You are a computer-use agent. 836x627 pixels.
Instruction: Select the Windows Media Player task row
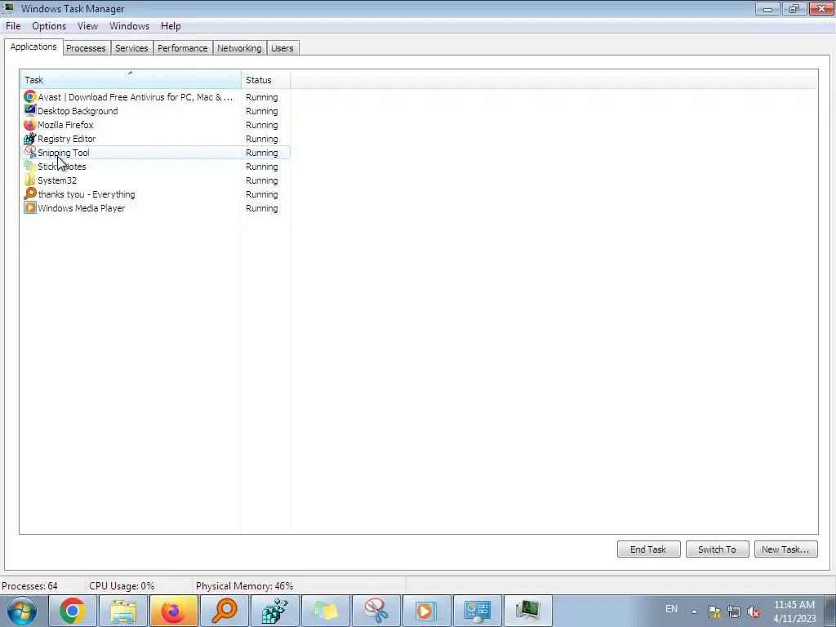pyautogui.click(x=155, y=208)
